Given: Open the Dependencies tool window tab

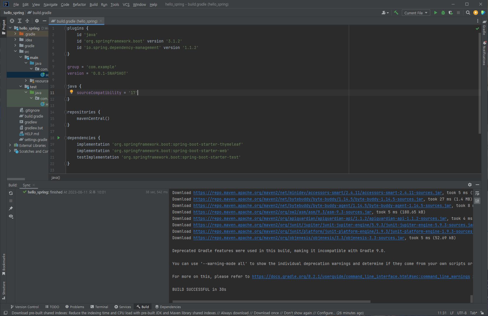Looking at the screenshot, I should click(168, 307).
